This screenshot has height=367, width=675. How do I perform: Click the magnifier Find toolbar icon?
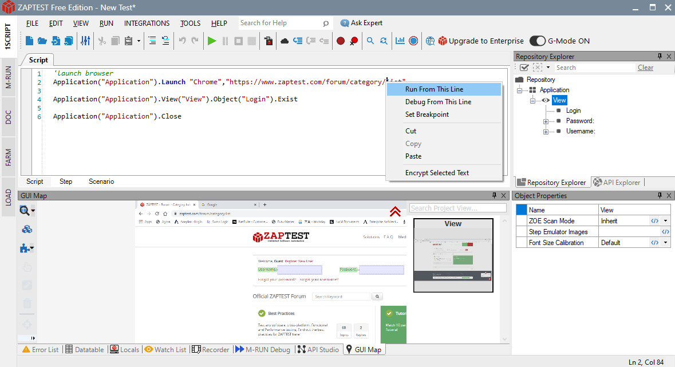370,41
